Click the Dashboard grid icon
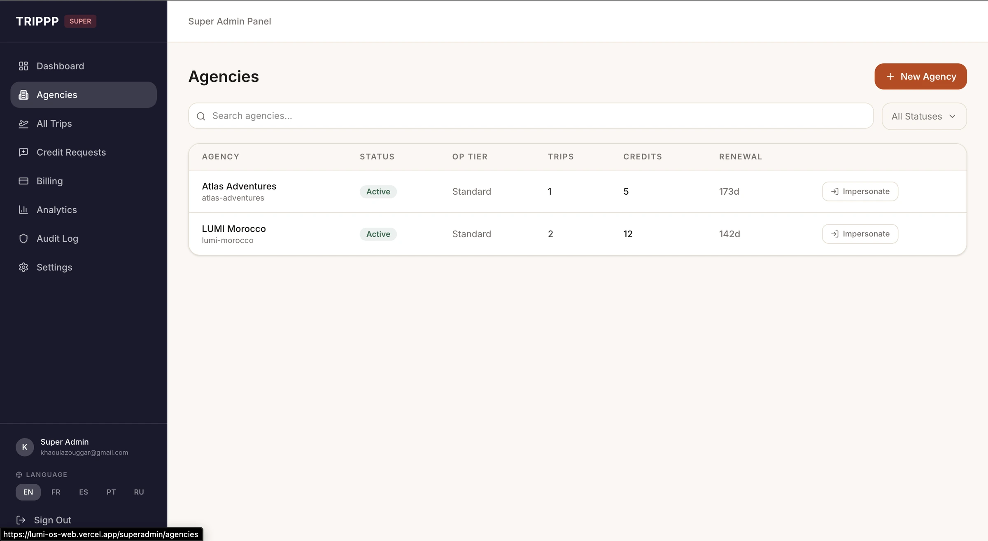 [23, 66]
